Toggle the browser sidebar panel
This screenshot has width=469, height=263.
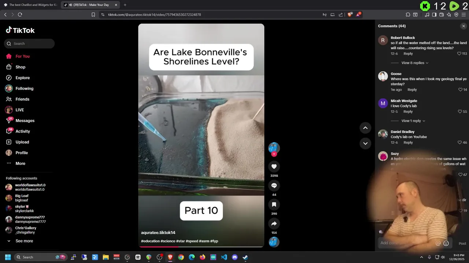point(434,15)
